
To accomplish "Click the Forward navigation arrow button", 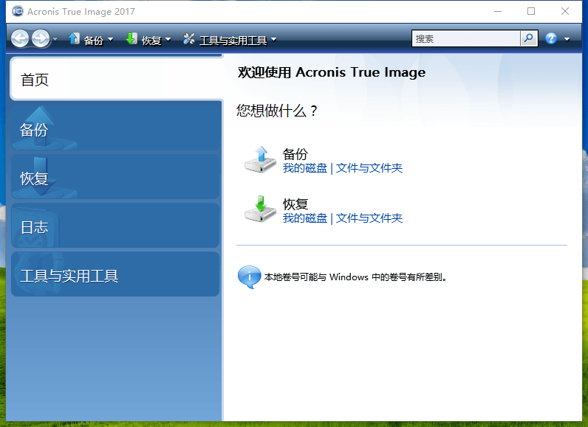I will [x=41, y=38].
